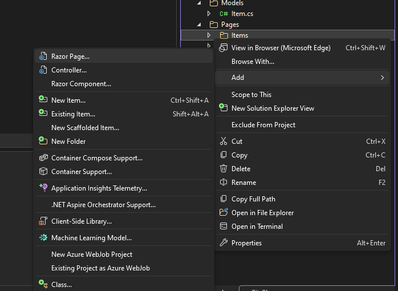This screenshot has height=291, width=398.
Task: Click the Copy icon next to Ctrl+C
Action: pyautogui.click(x=224, y=155)
